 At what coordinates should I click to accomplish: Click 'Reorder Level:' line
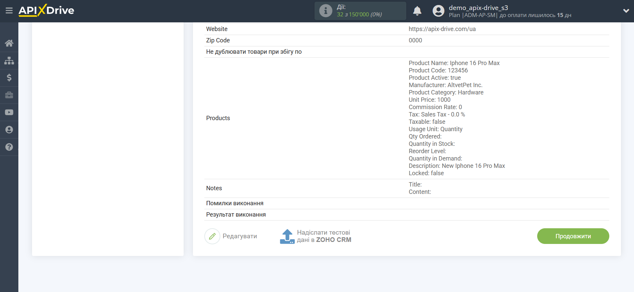tap(427, 151)
